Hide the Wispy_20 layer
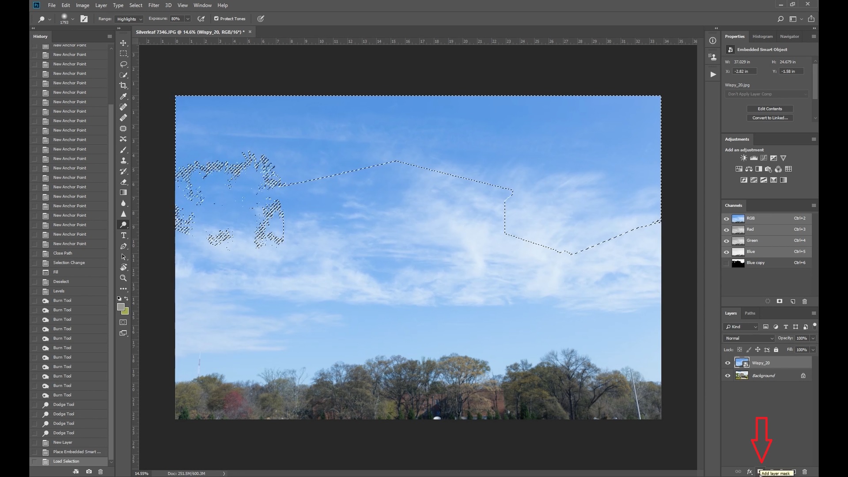The width and height of the screenshot is (848, 477). (727, 363)
